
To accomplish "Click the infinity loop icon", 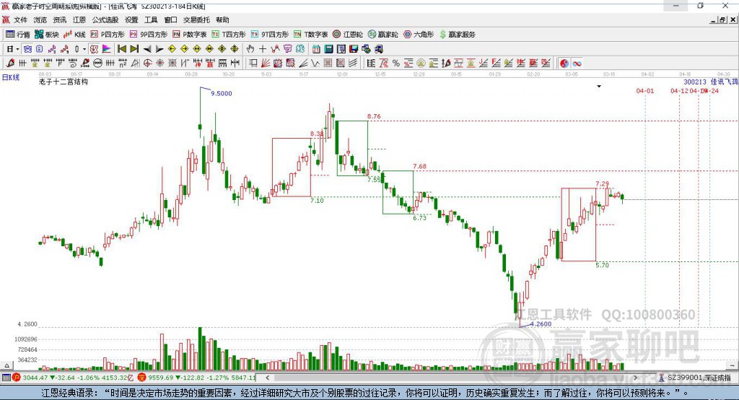I will (x=577, y=64).
